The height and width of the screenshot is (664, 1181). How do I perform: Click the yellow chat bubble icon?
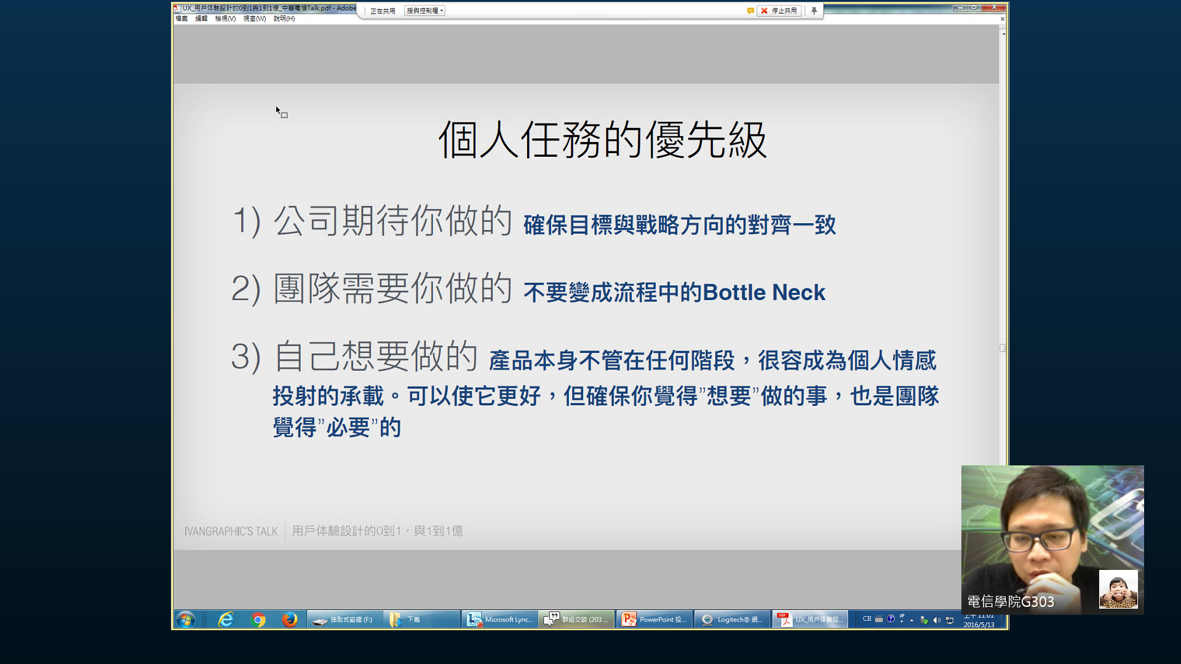(750, 10)
